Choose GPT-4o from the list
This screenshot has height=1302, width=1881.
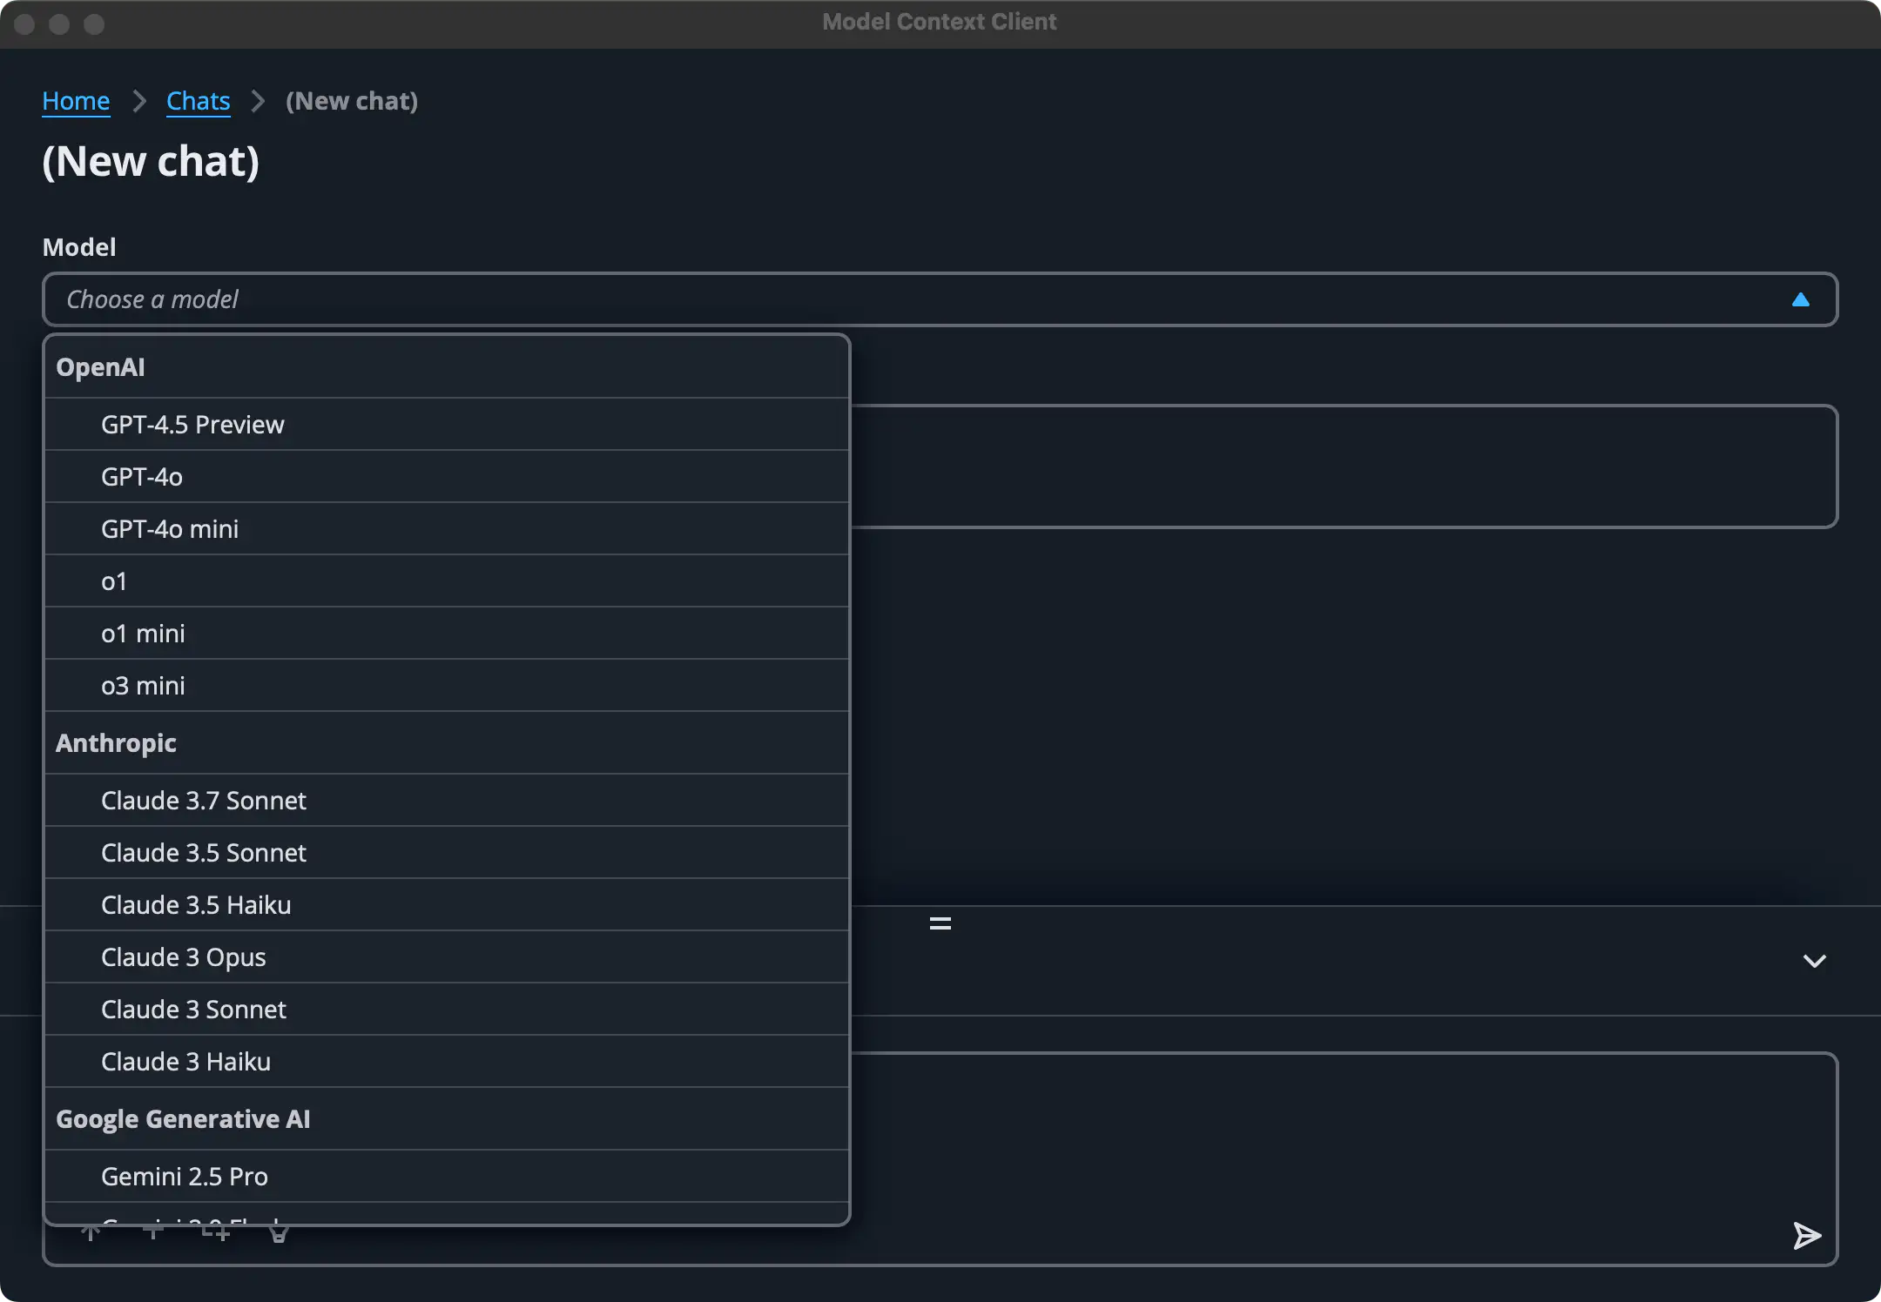coord(142,477)
